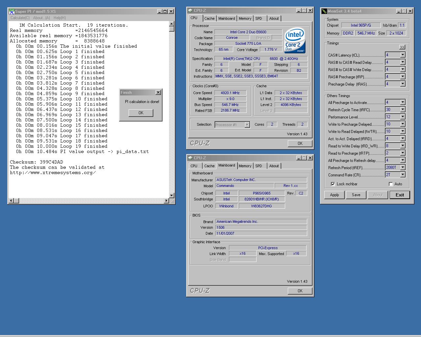The width and height of the screenshot is (421, 337).
Task: Open RAS# to CAS# Read Delay dropdown
Action: tap(403, 62)
